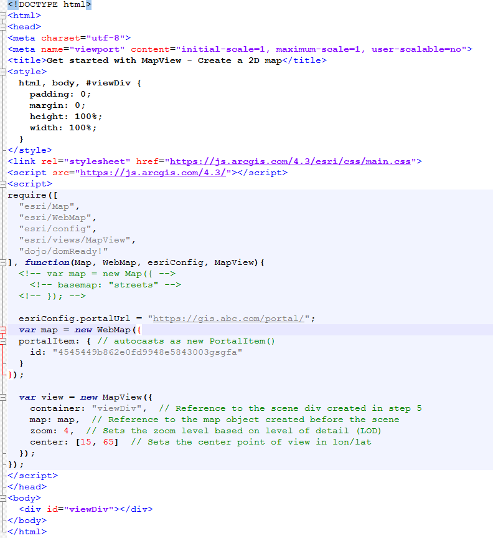Collapse the <body> fold marker
Screen dimensions: 493x538
3,498
